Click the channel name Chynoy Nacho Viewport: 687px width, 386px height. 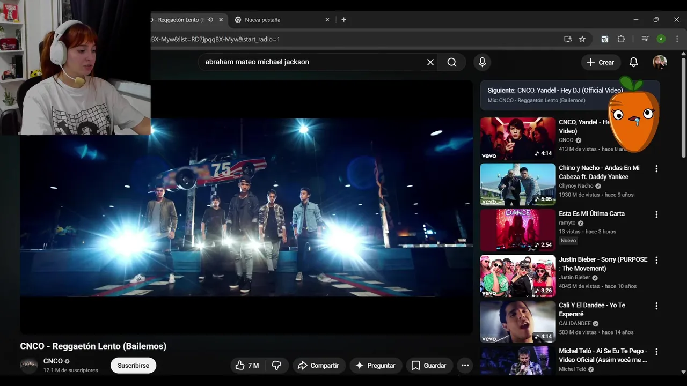pyautogui.click(x=576, y=186)
